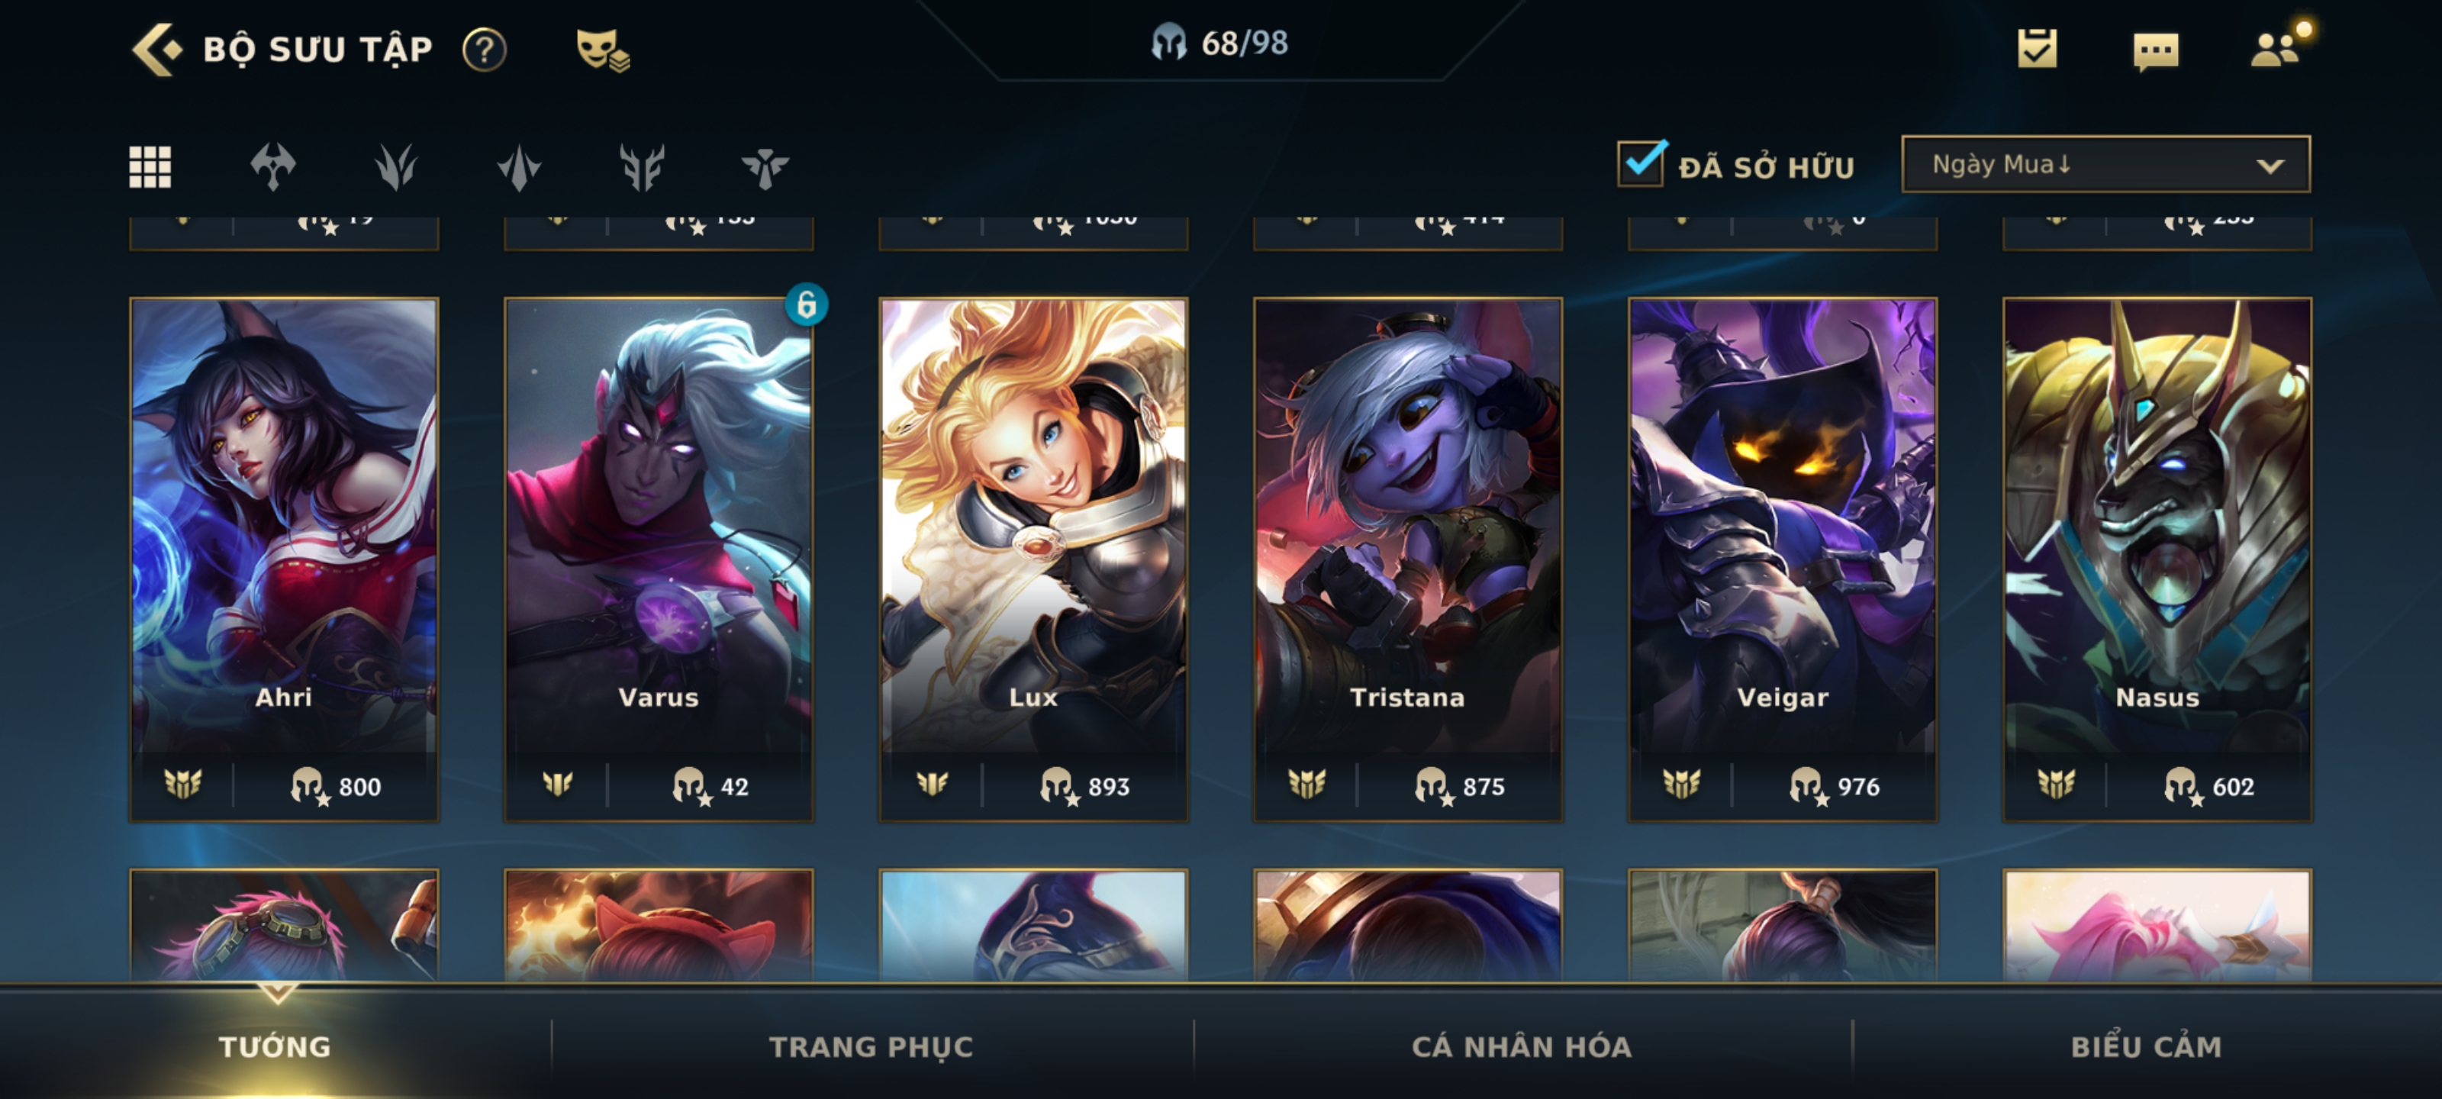Select the all champions grid filter
The width and height of the screenshot is (2442, 1099).
[x=150, y=168]
